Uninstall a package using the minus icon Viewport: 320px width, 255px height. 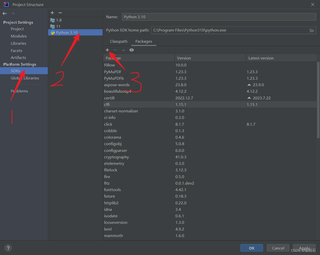(x=115, y=50)
